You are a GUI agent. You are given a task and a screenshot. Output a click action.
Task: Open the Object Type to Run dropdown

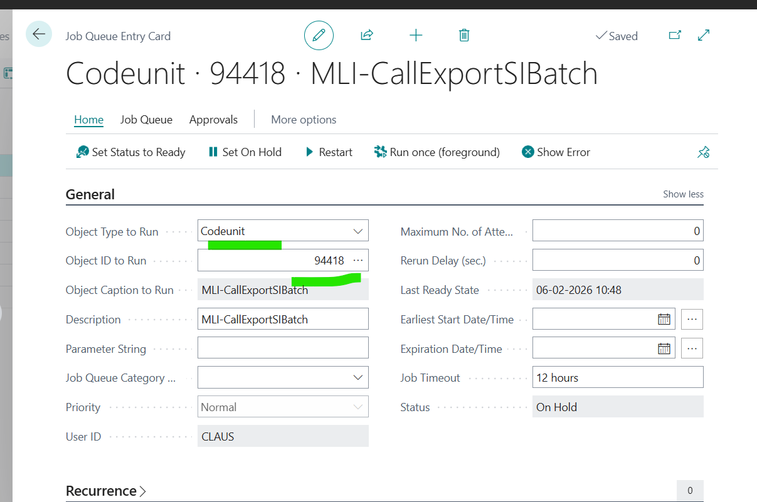(x=358, y=231)
